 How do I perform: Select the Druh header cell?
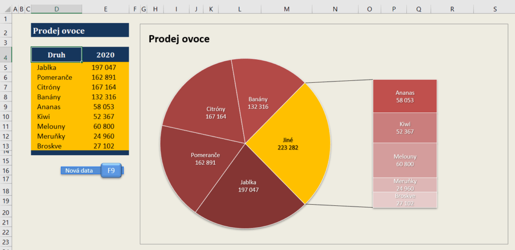click(56, 55)
